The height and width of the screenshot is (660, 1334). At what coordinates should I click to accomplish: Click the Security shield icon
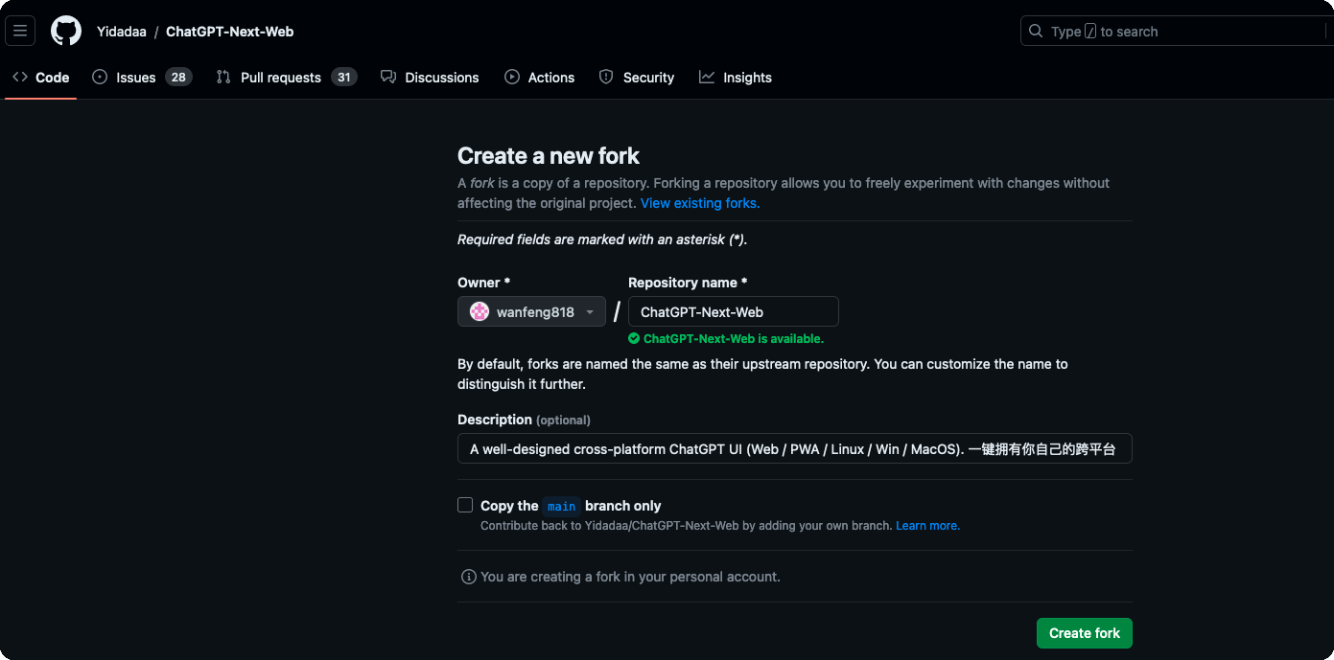coord(606,77)
